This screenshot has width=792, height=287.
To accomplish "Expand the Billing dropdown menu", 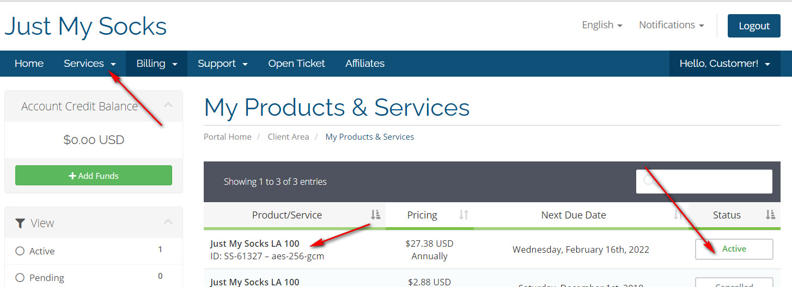I will pos(157,64).
